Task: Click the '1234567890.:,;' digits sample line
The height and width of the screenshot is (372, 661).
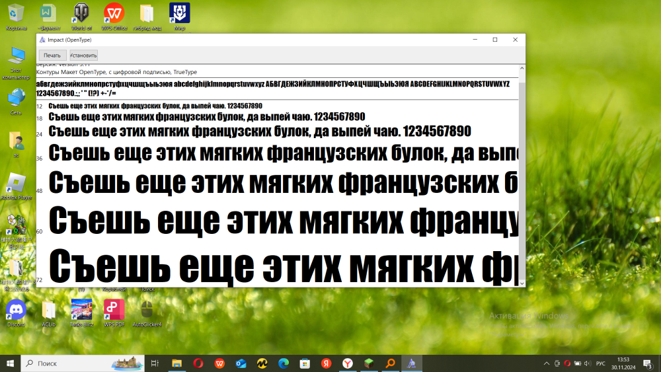Action: [x=76, y=93]
